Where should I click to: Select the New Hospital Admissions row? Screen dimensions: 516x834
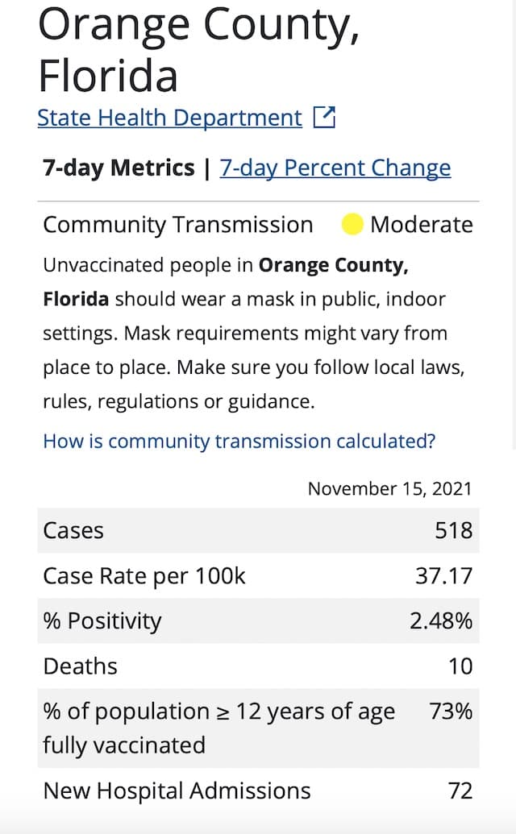pos(258,790)
